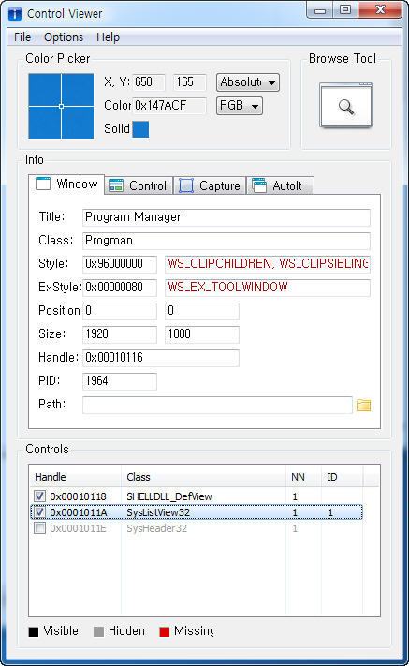Click the X coordinate field showing 650
This screenshot has height=666, width=409.
[x=149, y=82]
